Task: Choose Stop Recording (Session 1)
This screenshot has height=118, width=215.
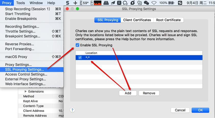Action: [x=32, y=9]
